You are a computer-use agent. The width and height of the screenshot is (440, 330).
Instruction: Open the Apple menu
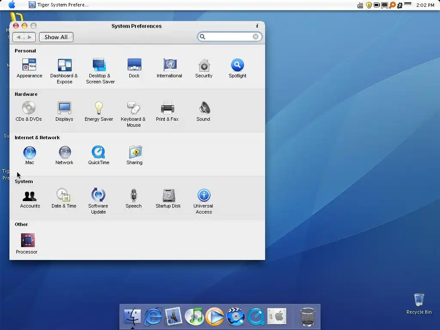pos(12,5)
